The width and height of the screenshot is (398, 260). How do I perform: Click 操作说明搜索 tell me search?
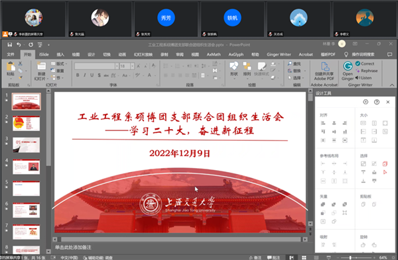click(x=360, y=54)
